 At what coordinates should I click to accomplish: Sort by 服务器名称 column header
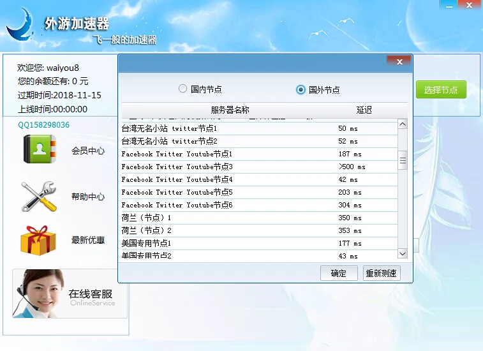[x=230, y=110]
